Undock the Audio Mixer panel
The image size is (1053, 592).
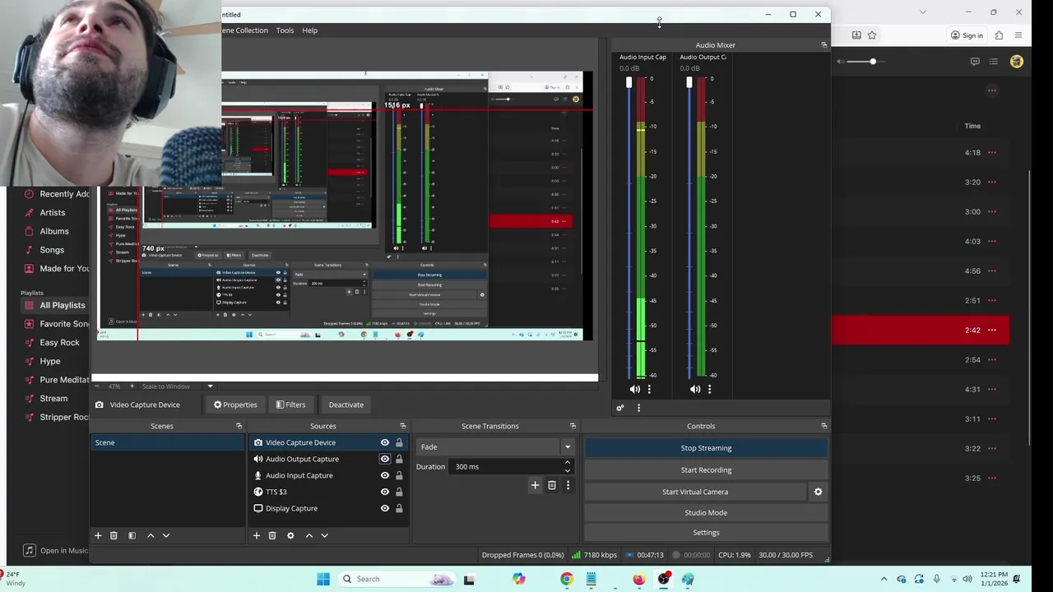point(823,45)
